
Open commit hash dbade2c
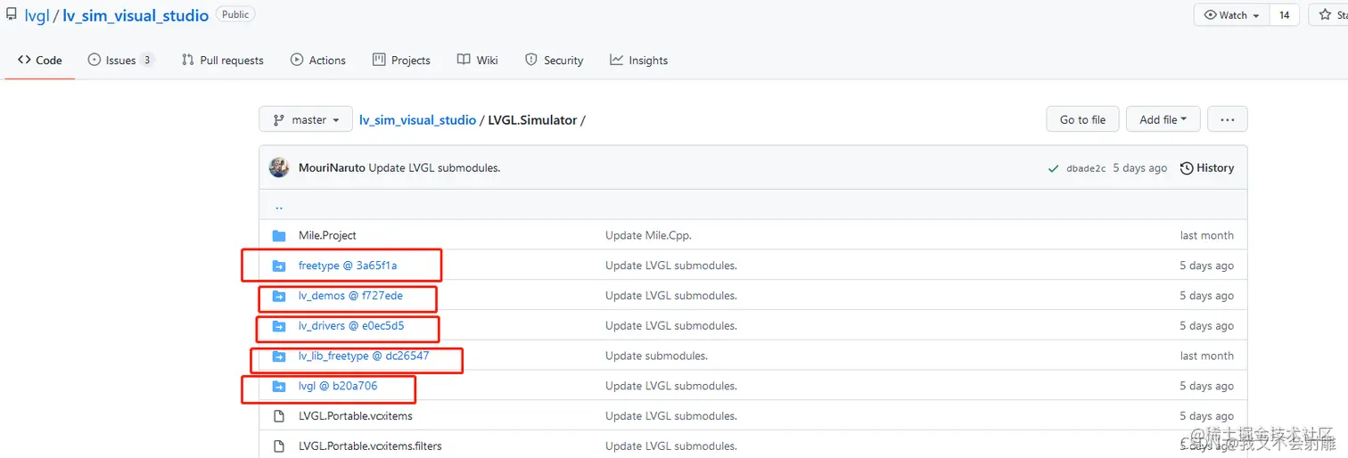[1086, 168]
